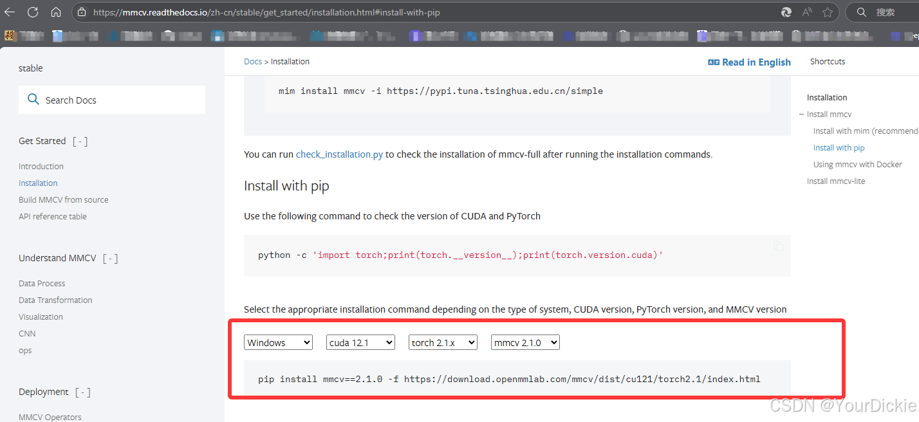Screen dimensions: 919x422
Task: Add this page to favorites
Action: click(x=828, y=12)
